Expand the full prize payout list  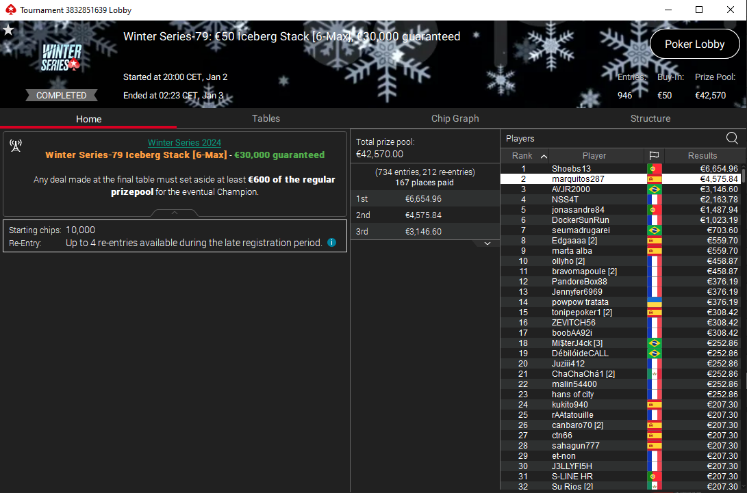pyautogui.click(x=488, y=243)
